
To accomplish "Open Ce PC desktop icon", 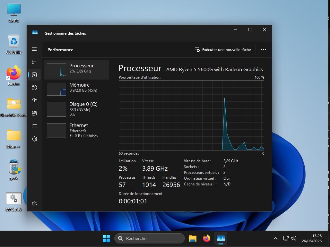I will tap(14, 13).
